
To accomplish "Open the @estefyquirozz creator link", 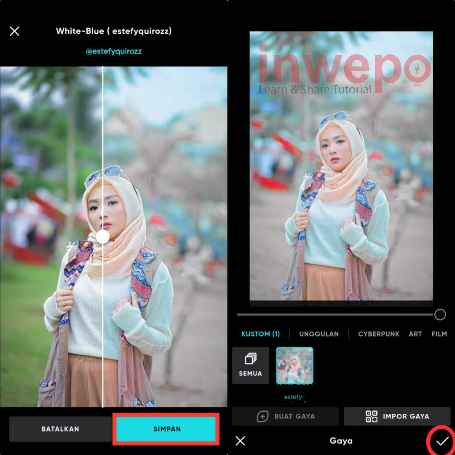I will (x=114, y=51).
